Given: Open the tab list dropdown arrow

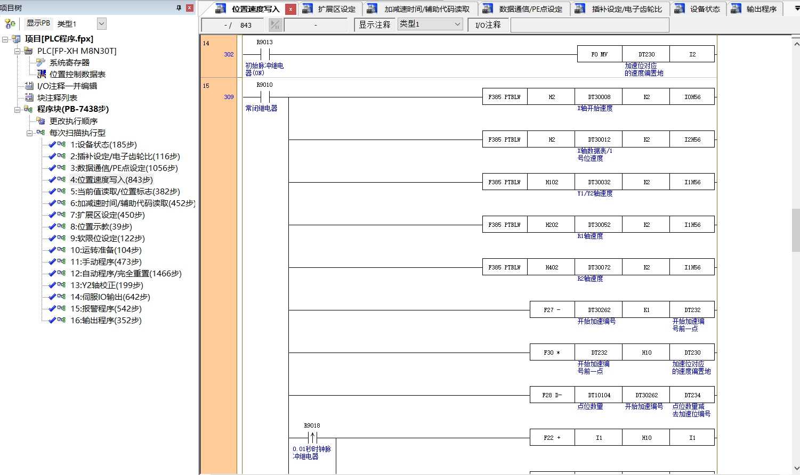Looking at the screenshot, I should [797, 9].
